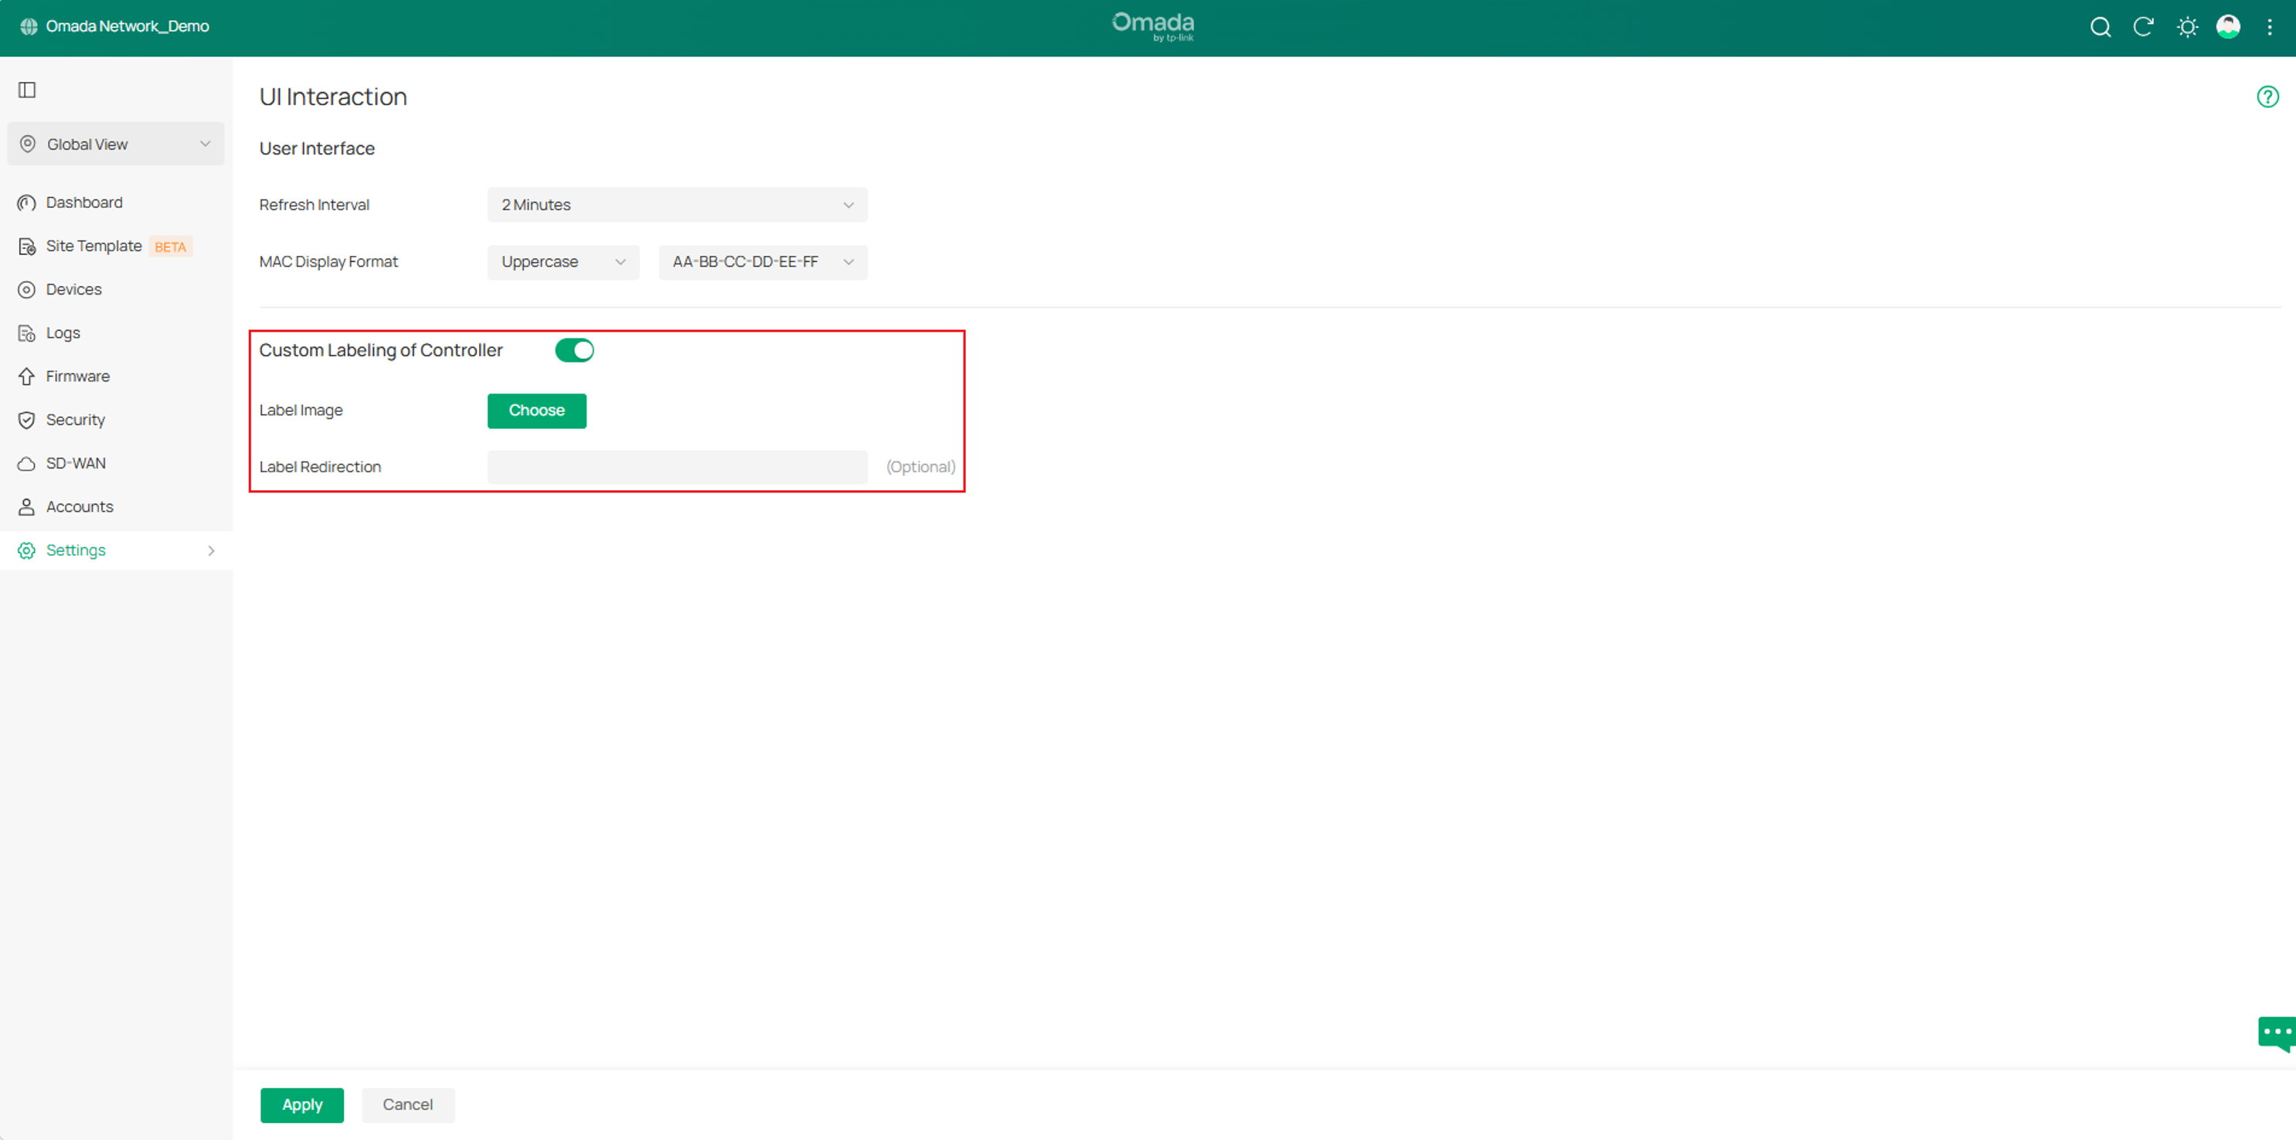
Task: Open the AA-BB-CC-DD-EE-FF format dropdown
Action: [x=763, y=262]
